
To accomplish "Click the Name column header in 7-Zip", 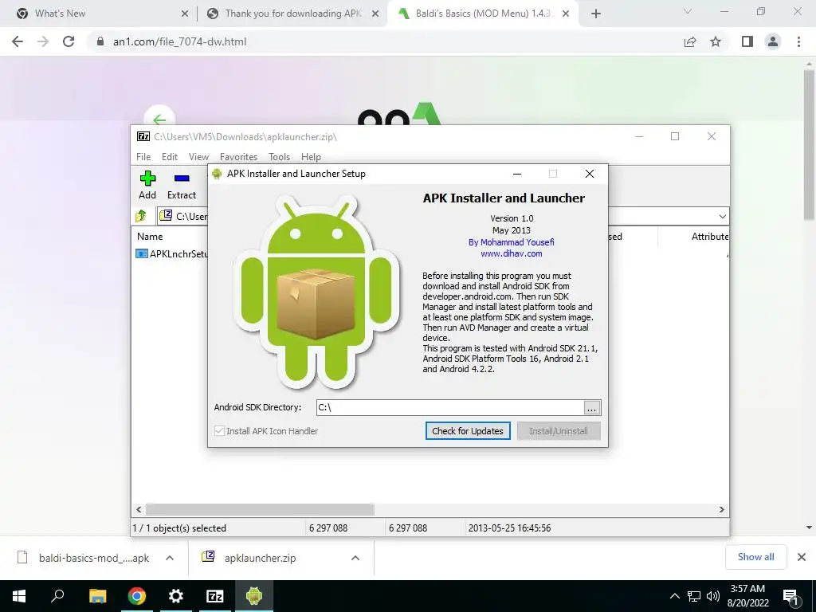I will [150, 236].
